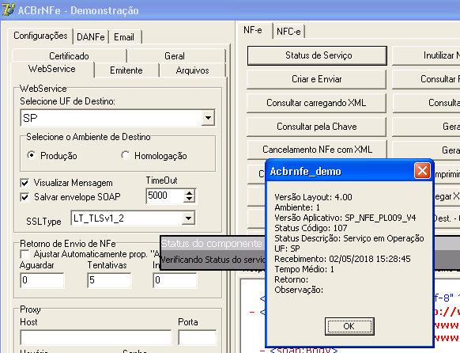
Task: Click the ACBrNFe application title icon
Action: tap(8, 9)
